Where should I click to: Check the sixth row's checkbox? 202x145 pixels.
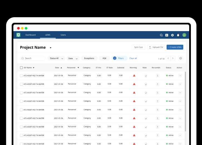(21, 118)
